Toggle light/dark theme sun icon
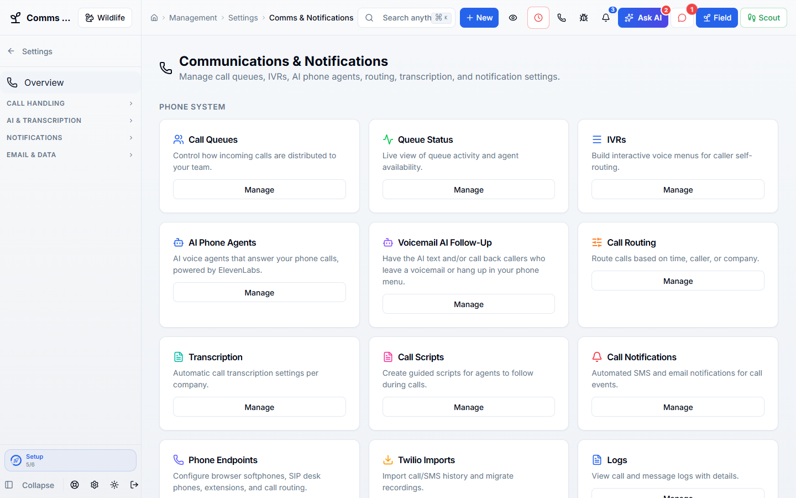The height and width of the screenshot is (498, 796). (114, 485)
